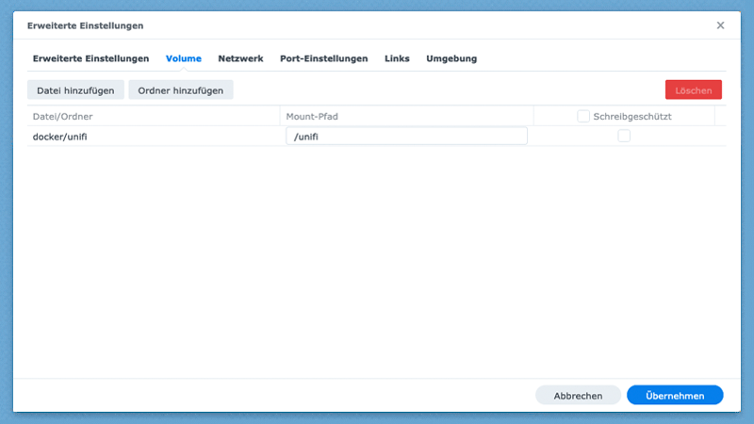
Task: Close the Erweiterte Einstellungen dialog with X
Action: pyautogui.click(x=720, y=25)
